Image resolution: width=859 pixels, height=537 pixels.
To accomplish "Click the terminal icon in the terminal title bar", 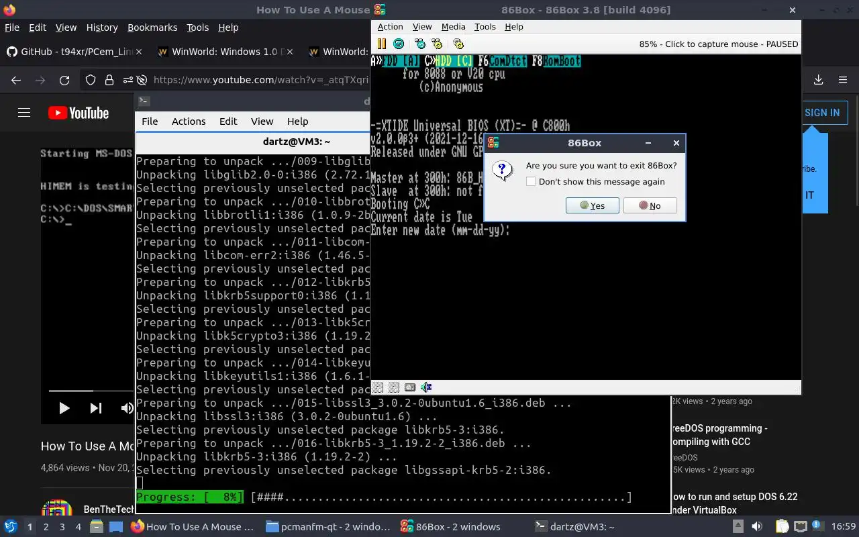I will tap(144, 101).
